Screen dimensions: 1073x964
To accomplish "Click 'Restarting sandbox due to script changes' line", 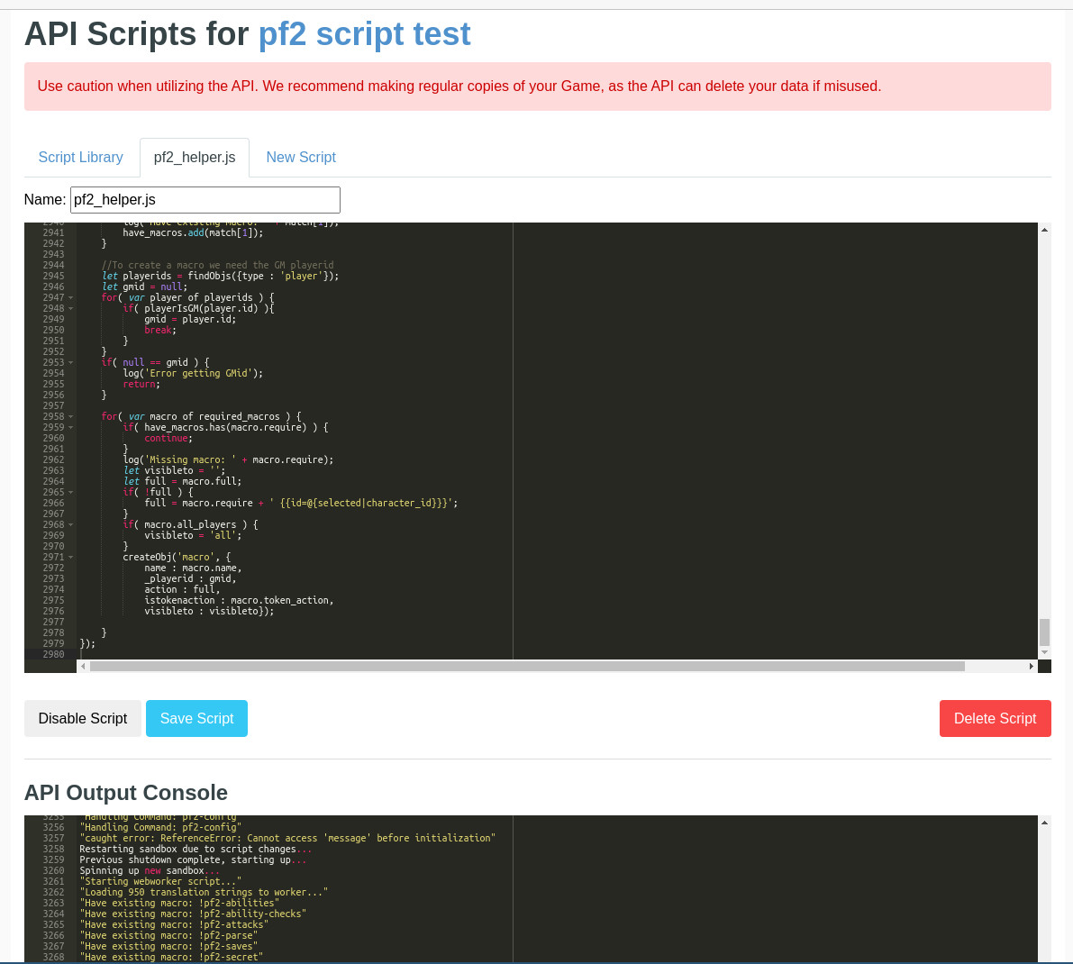I will 196,849.
